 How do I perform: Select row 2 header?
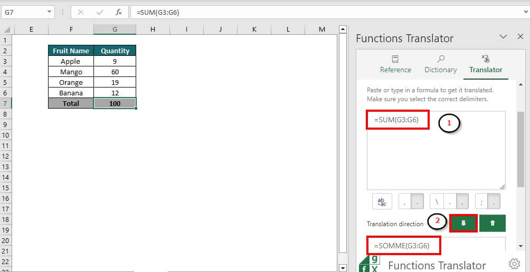point(5,51)
